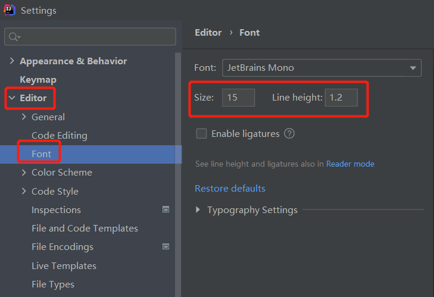This screenshot has height=297, width=434.
Task: Expand the Code Style node
Action: [x=24, y=192]
